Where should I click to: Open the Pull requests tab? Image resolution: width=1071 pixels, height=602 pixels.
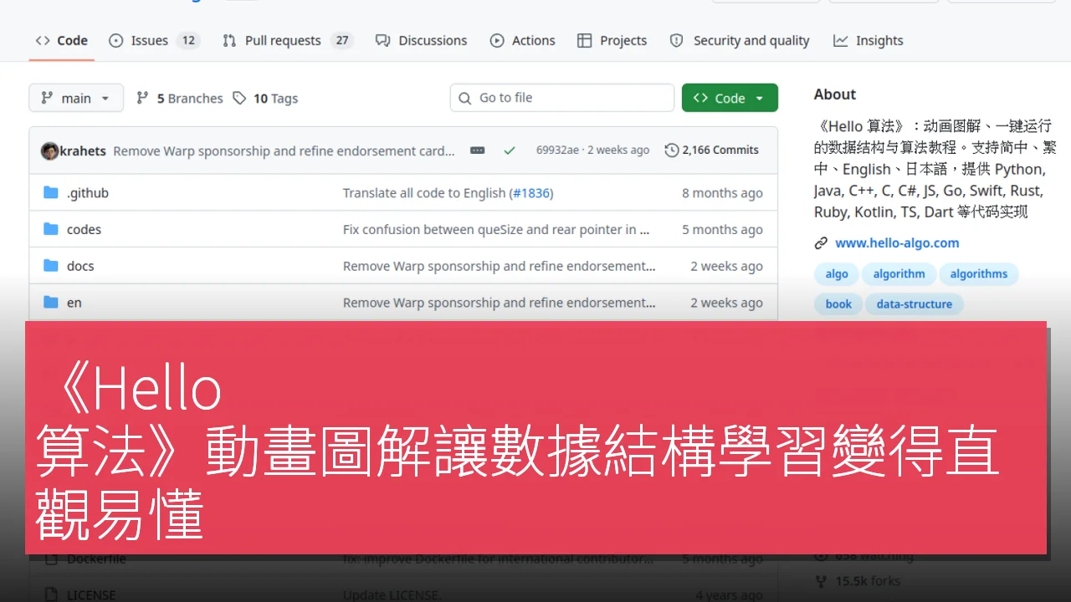pos(288,40)
